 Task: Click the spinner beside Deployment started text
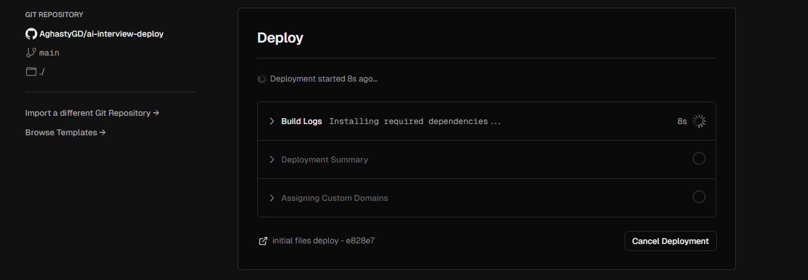262,79
